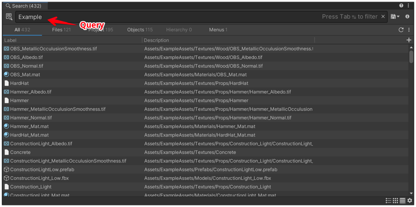Screen dimensions: 416x207
Task: Click the info icon next to save button
Action: click(407, 16)
